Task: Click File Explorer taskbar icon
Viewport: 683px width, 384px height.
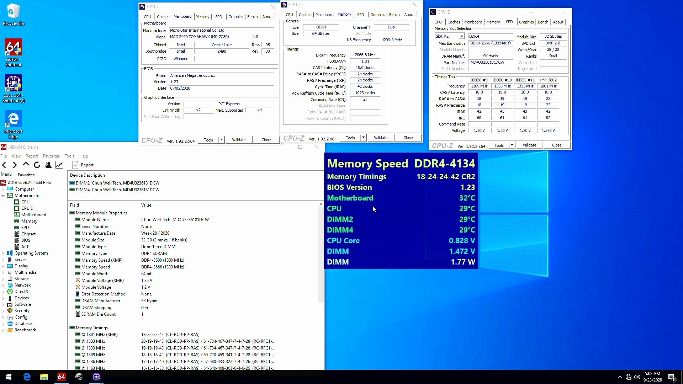Action: coord(44,377)
